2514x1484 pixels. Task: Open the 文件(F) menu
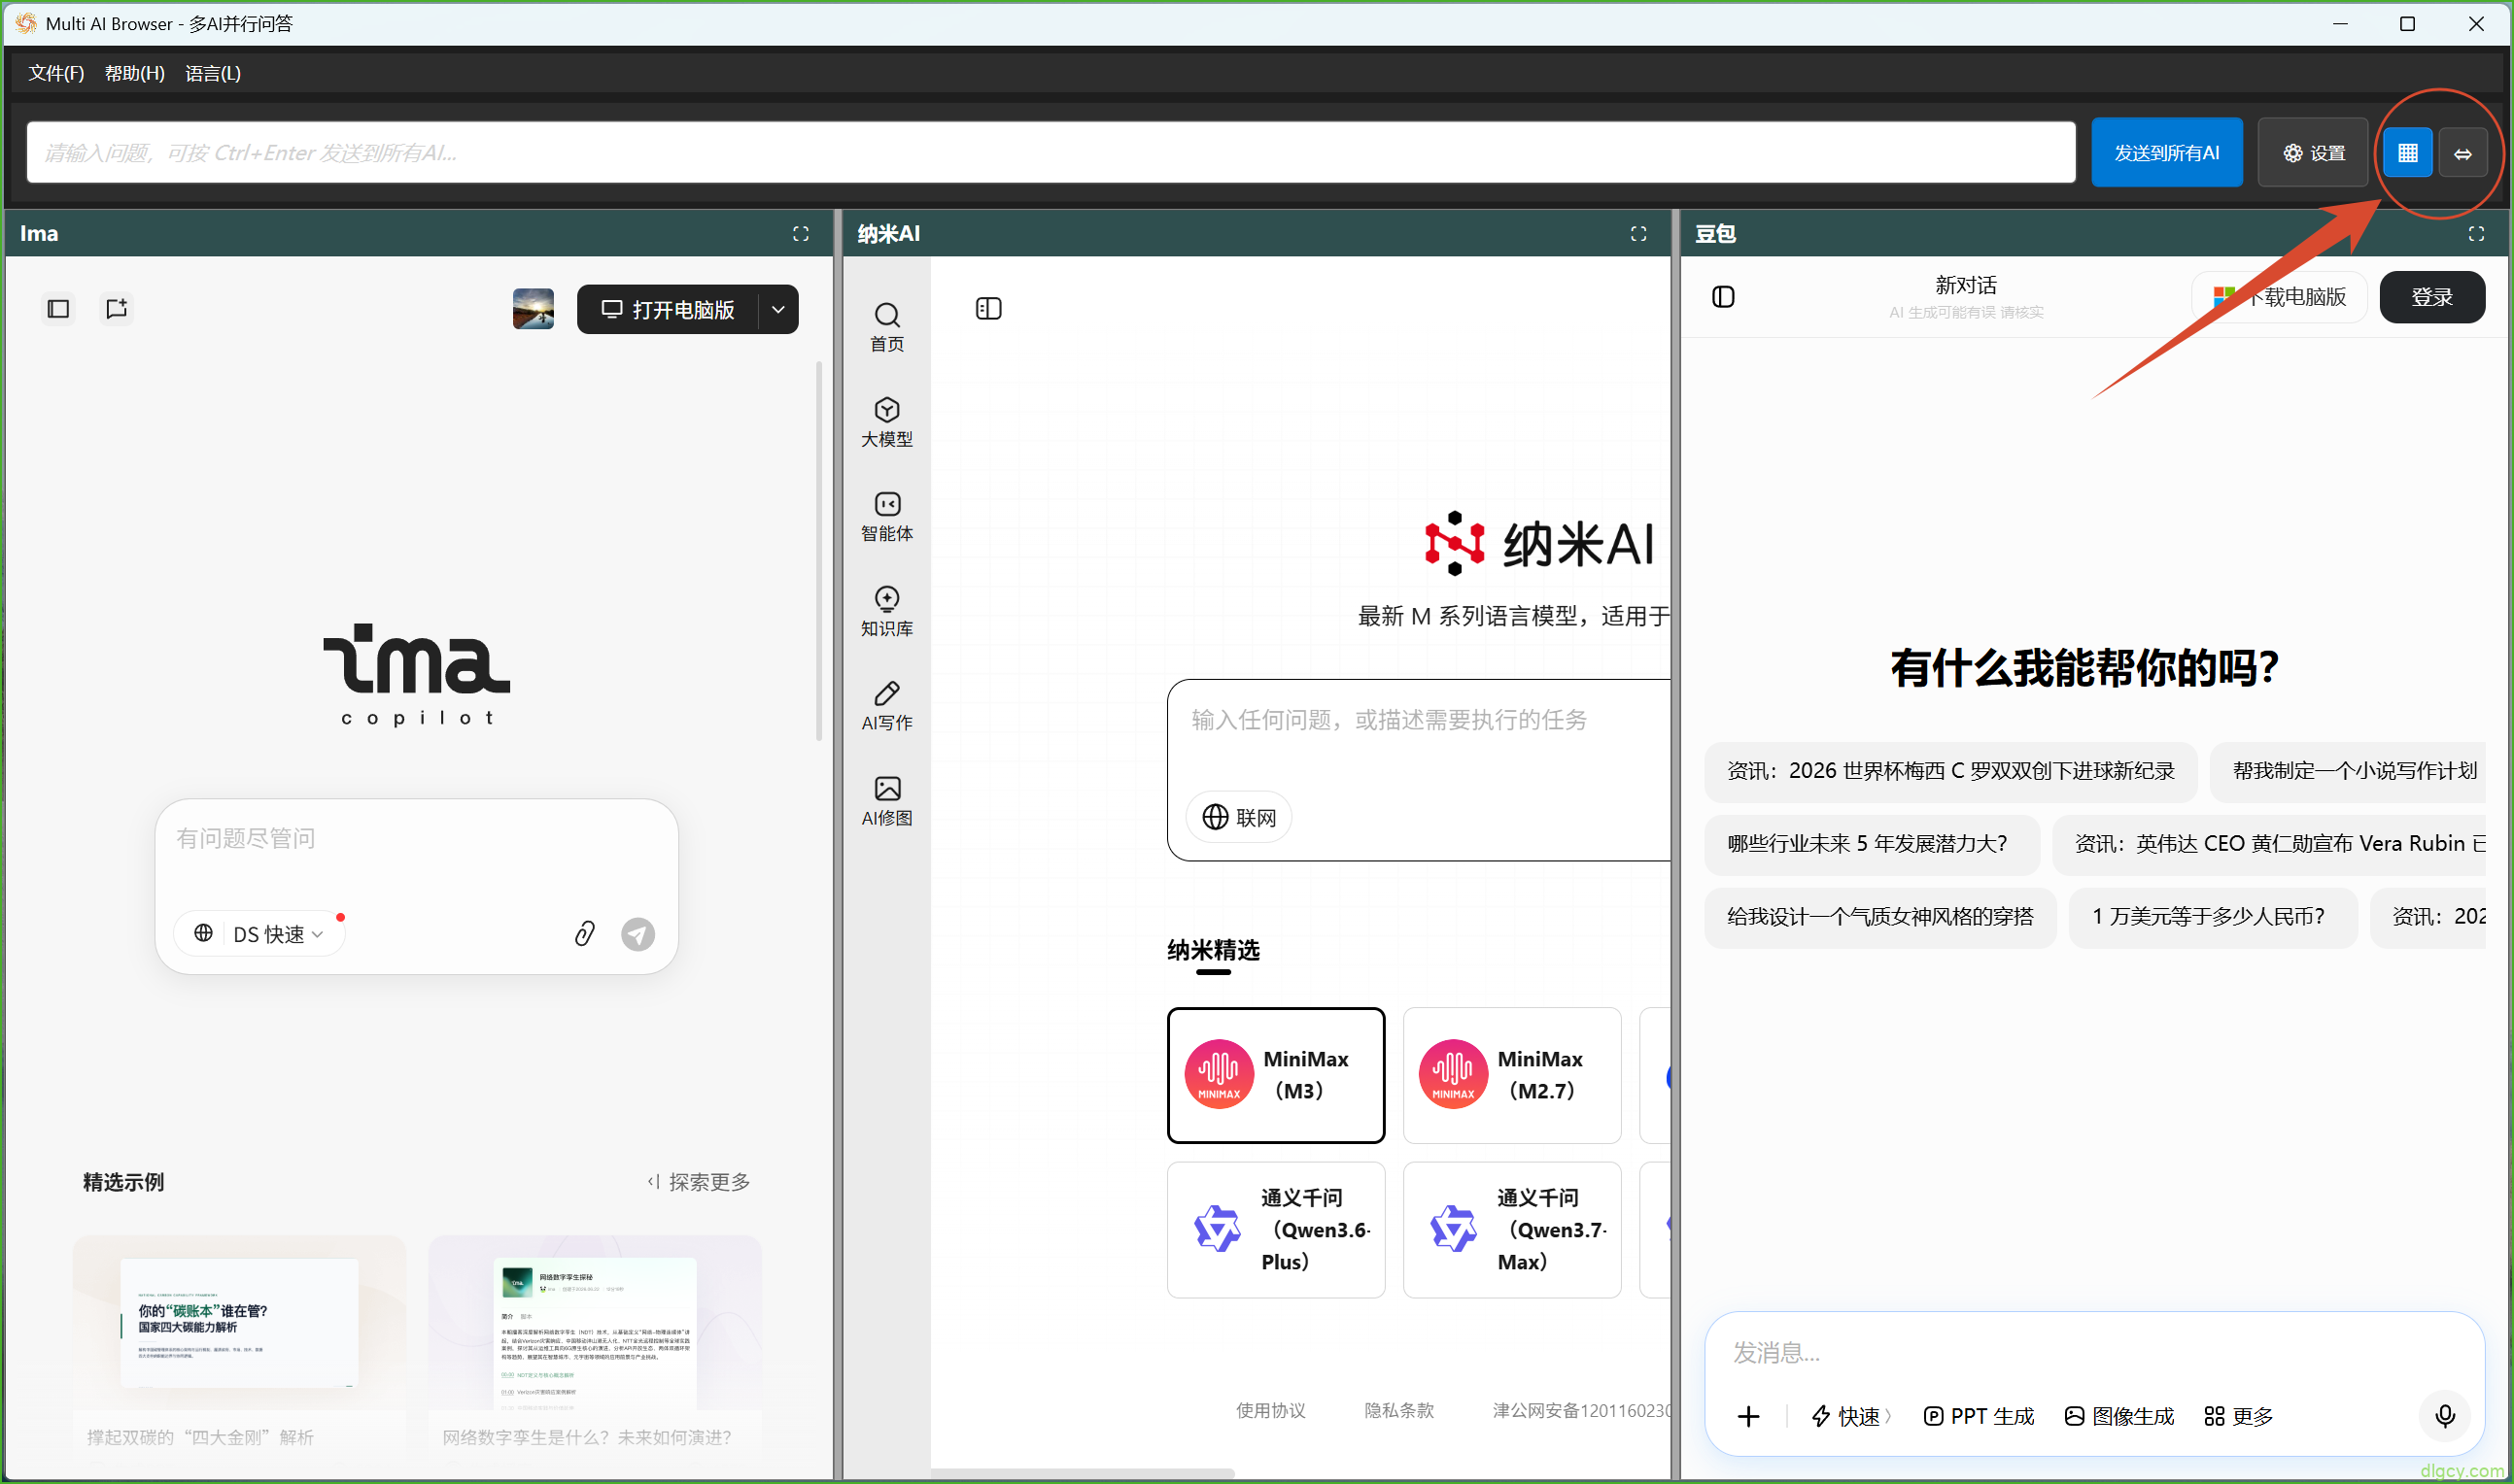(56, 73)
